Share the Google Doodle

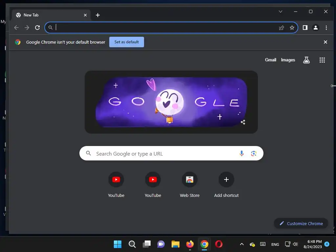pyautogui.click(x=243, y=122)
